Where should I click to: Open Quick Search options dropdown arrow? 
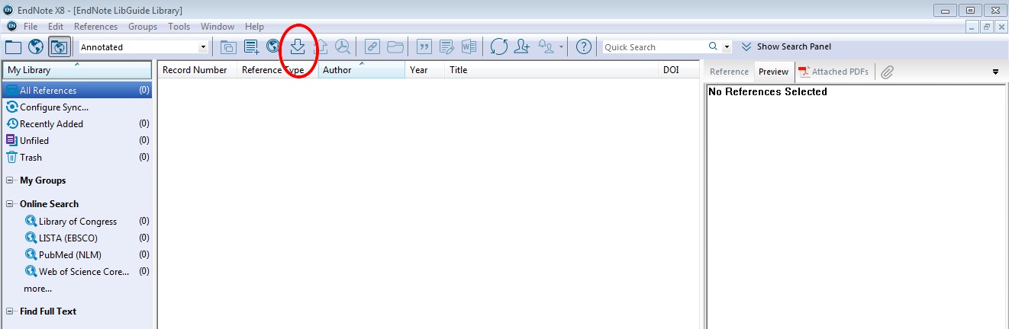(x=727, y=47)
